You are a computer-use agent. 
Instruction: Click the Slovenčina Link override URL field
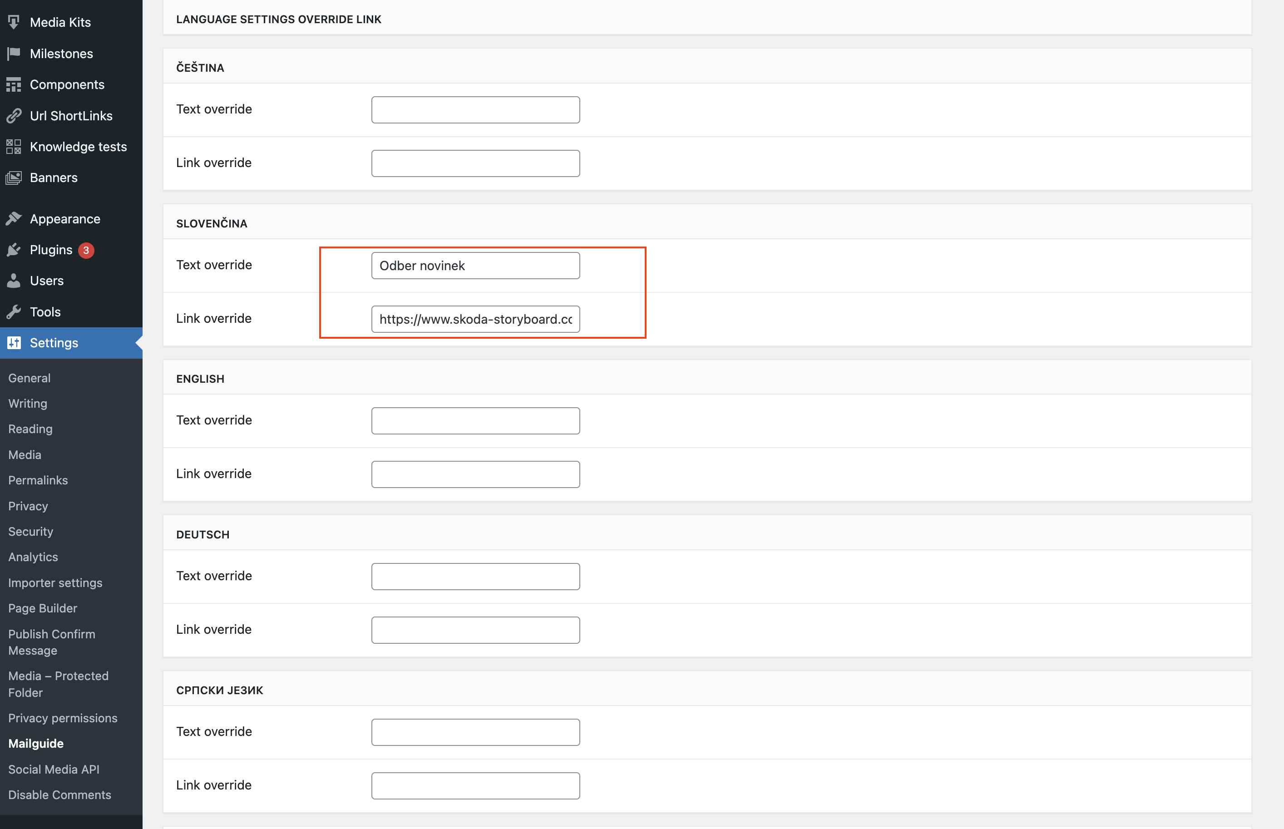475,319
